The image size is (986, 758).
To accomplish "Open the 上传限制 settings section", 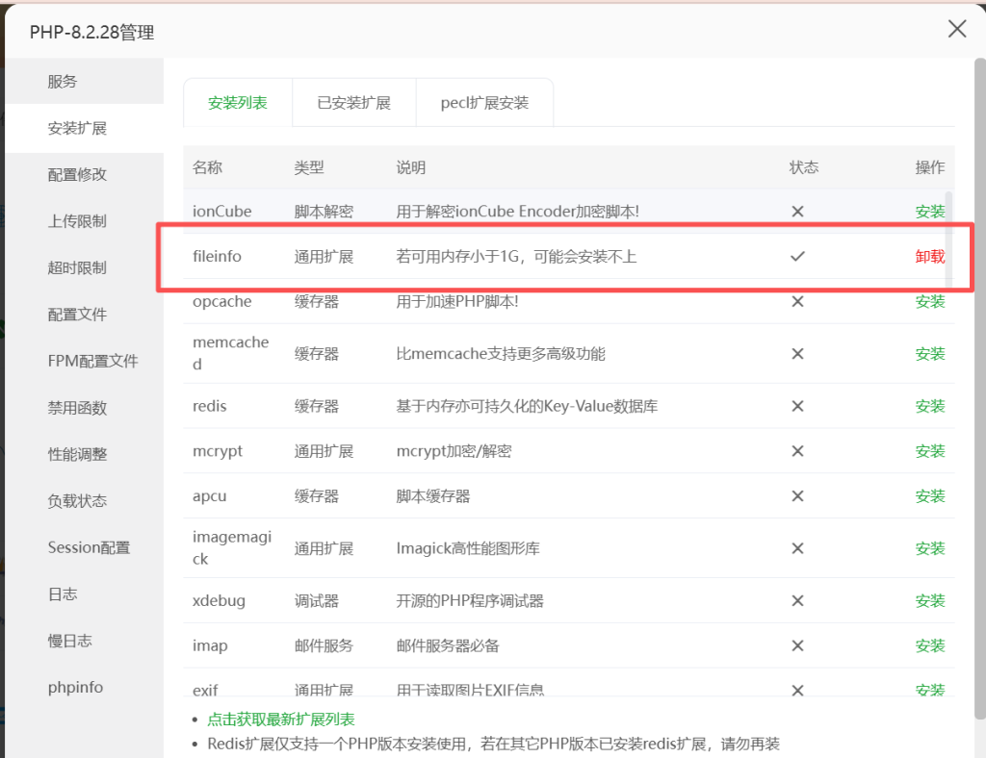I will pyautogui.click(x=77, y=221).
